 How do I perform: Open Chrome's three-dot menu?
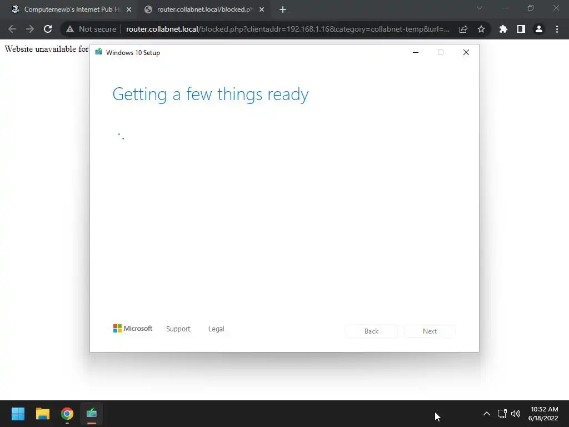pyautogui.click(x=557, y=29)
